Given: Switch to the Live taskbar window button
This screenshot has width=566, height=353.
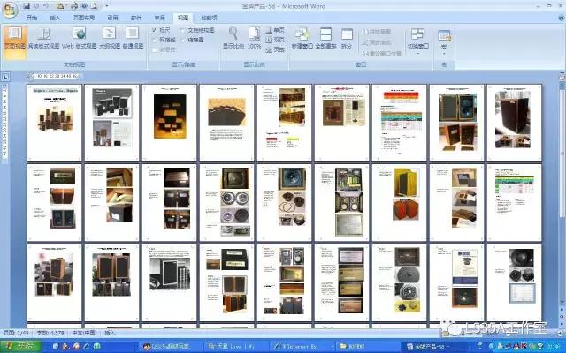Looking at the screenshot, I should (x=235, y=347).
